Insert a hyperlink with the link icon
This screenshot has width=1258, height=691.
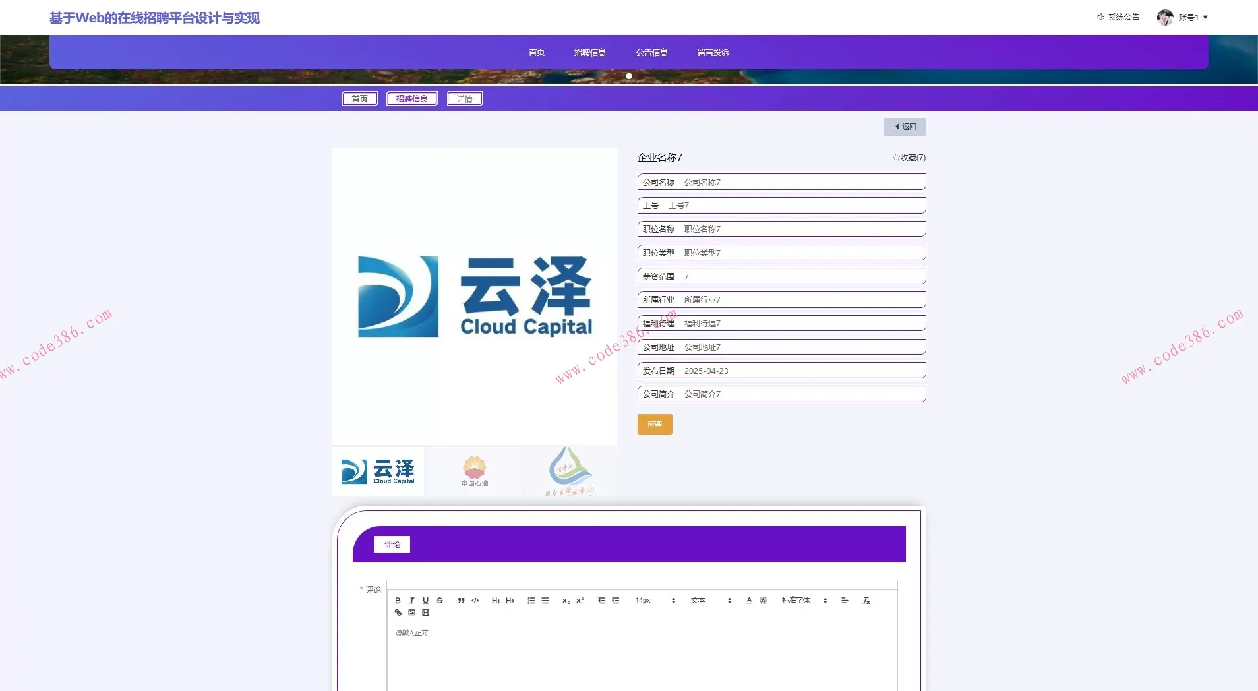click(398, 612)
